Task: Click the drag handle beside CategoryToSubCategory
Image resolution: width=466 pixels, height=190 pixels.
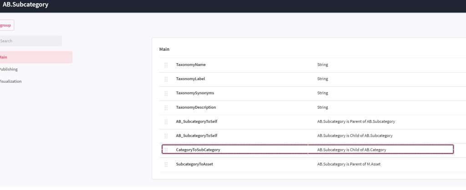Action: [x=166, y=150]
